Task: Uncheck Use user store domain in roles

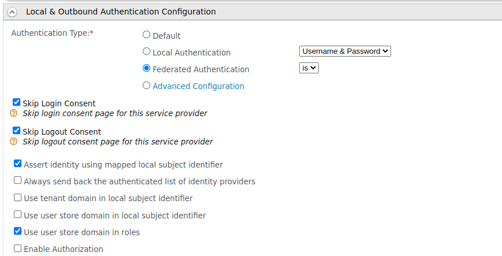Action: (x=17, y=231)
